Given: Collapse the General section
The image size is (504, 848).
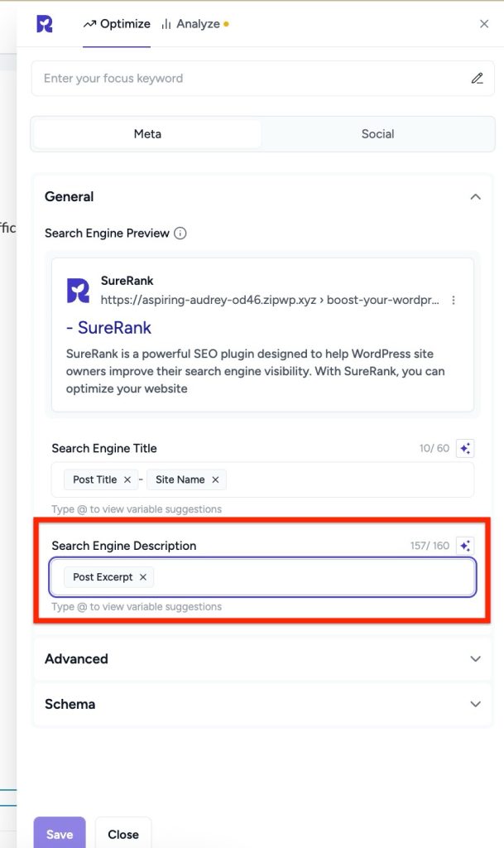Looking at the screenshot, I should 475,197.
